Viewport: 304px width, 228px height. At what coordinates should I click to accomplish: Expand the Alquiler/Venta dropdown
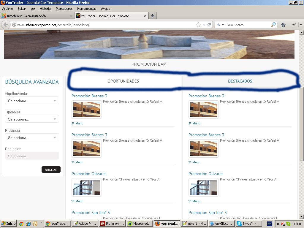[x=32, y=101]
